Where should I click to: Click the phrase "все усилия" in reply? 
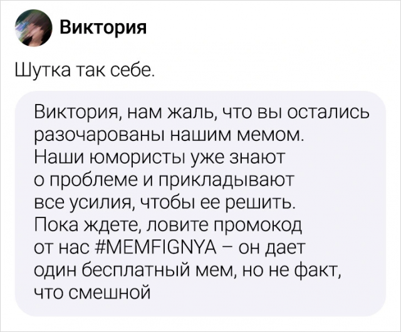[73, 204]
